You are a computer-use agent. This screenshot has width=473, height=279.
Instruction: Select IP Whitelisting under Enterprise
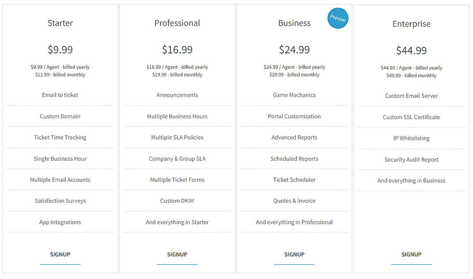[411, 138]
